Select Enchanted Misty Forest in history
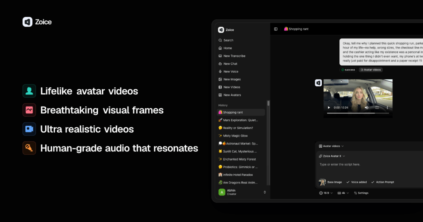 239,159
